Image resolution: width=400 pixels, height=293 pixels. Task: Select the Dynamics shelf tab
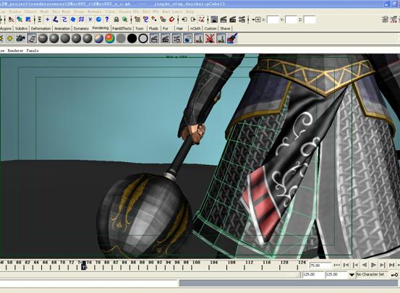(x=81, y=29)
